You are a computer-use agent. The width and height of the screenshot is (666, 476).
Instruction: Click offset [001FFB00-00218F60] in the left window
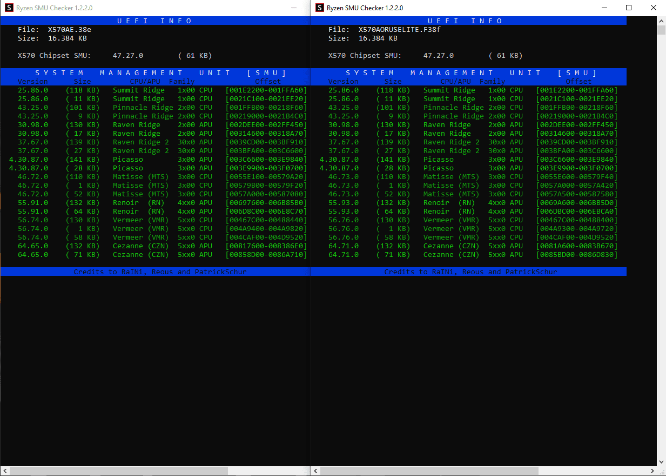tap(266, 108)
